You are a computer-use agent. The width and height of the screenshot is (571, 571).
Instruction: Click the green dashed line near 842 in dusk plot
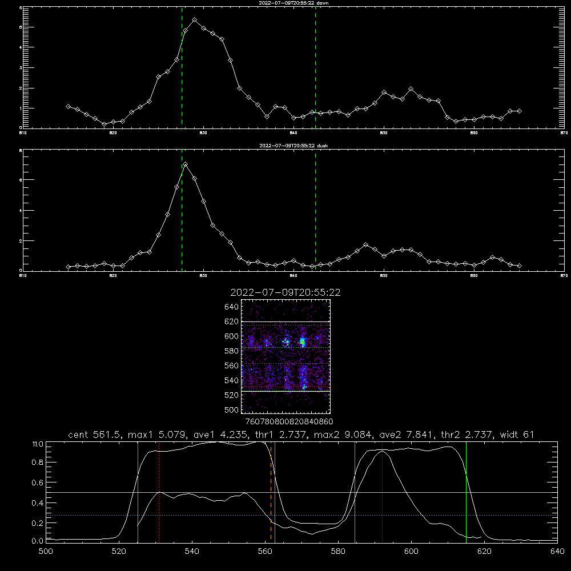coord(315,211)
